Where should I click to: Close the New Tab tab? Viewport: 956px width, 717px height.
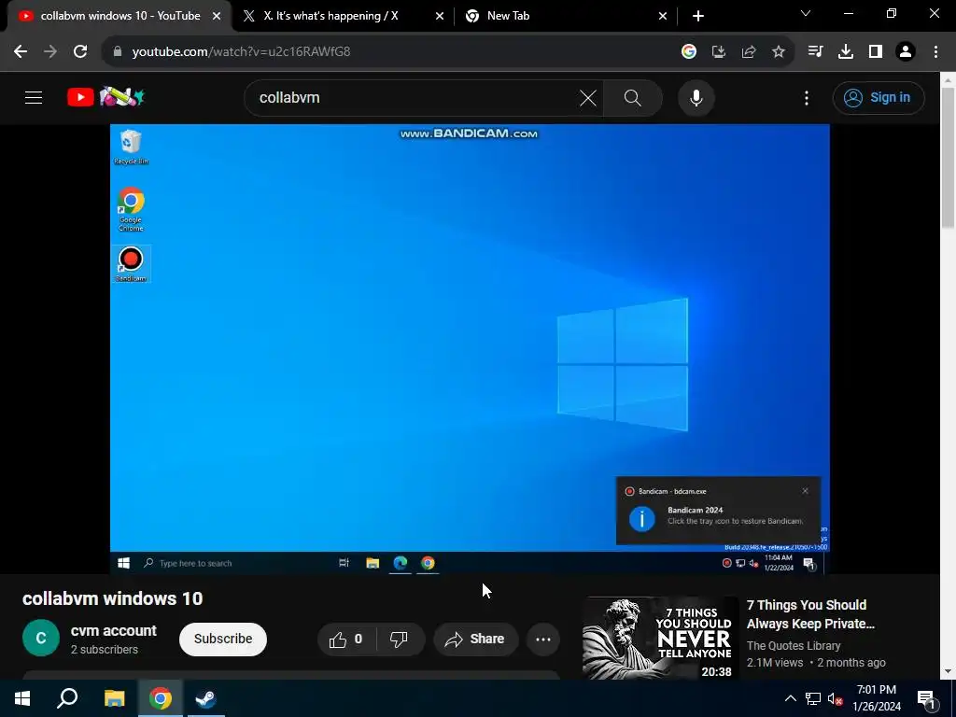(x=663, y=16)
